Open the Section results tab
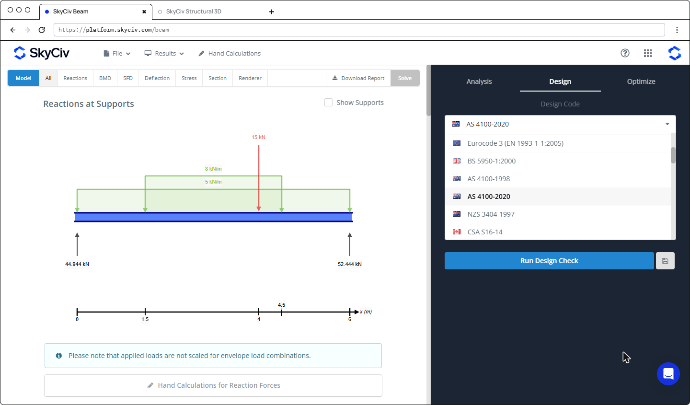The height and width of the screenshot is (405, 690). tap(218, 78)
